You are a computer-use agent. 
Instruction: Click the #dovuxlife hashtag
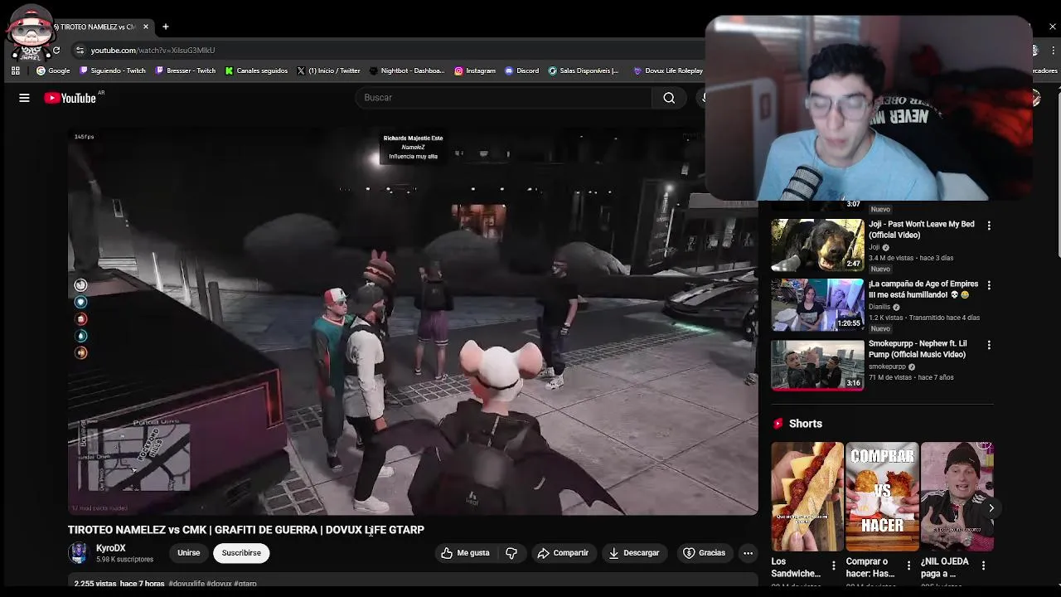[x=186, y=584]
